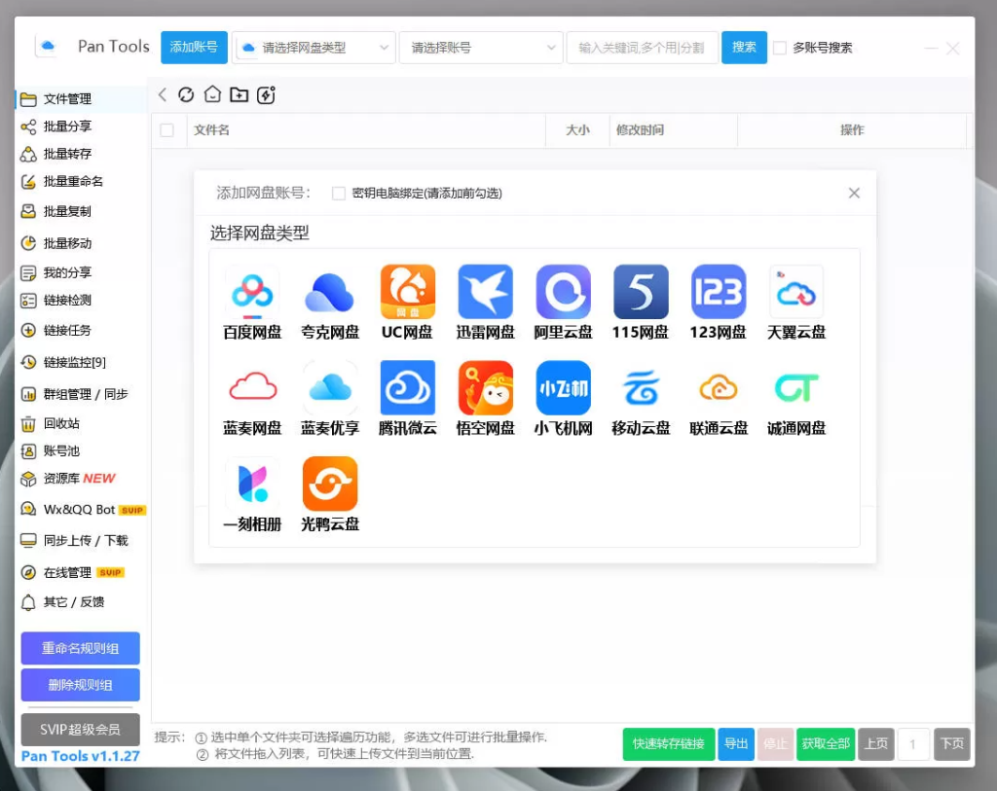The image size is (997, 791).
Task: Click the 搜索 button
Action: (744, 48)
